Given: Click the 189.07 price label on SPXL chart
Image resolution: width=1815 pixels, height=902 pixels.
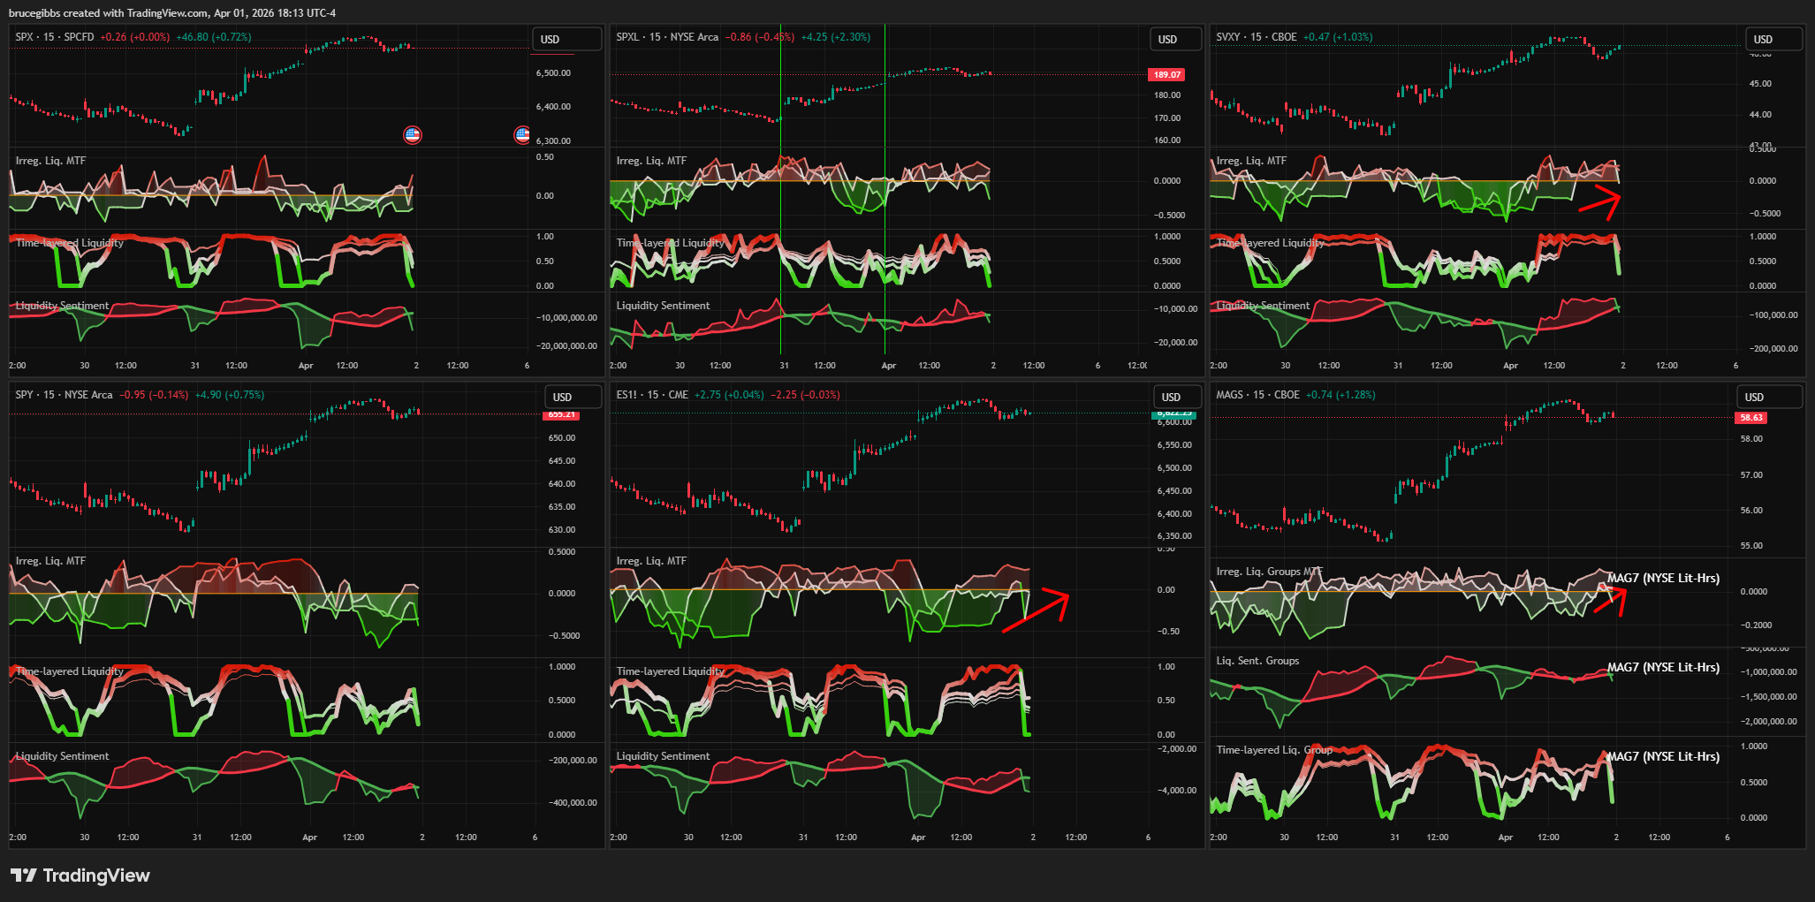Looking at the screenshot, I should 1166,75.
